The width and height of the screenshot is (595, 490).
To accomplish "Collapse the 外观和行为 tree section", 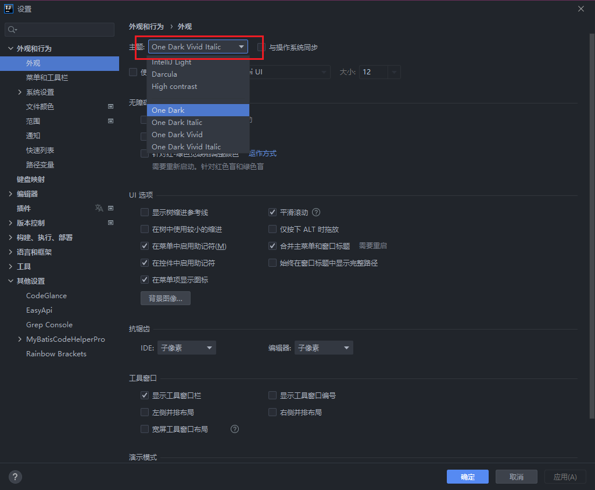I will coord(10,49).
